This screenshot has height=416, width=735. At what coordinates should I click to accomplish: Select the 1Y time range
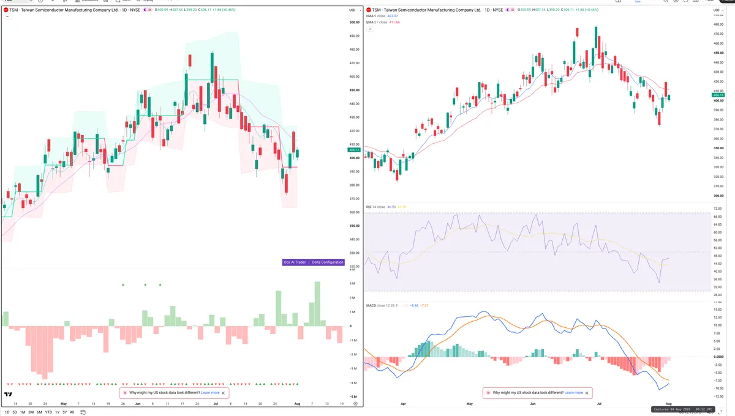57,412
